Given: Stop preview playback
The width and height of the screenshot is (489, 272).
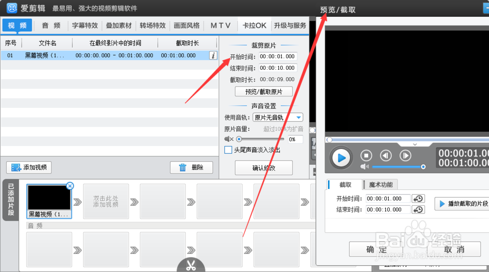Looking at the screenshot, I should pyautogui.click(x=366, y=155).
